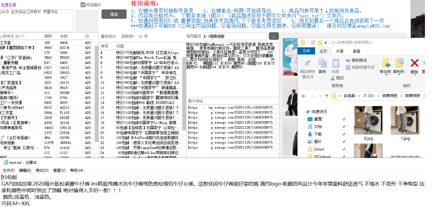Viewport: 436px width, 207px height.
Task: Open 下载 Downloads in the navigation pane
Action: [x=318, y=134]
